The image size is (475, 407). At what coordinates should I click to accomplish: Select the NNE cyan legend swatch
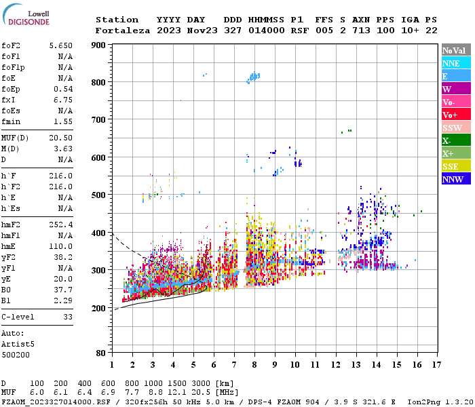(456, 63)
